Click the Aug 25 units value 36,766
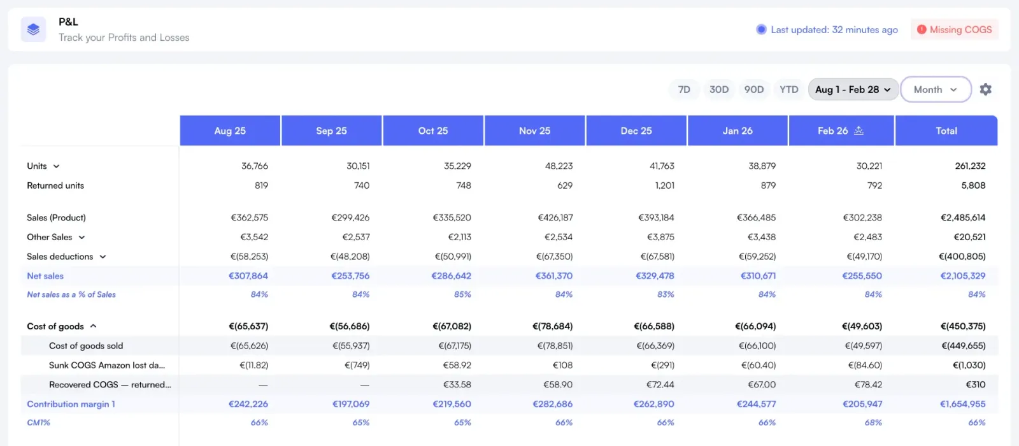1019x446 pixels. click(x=255, y=166)
